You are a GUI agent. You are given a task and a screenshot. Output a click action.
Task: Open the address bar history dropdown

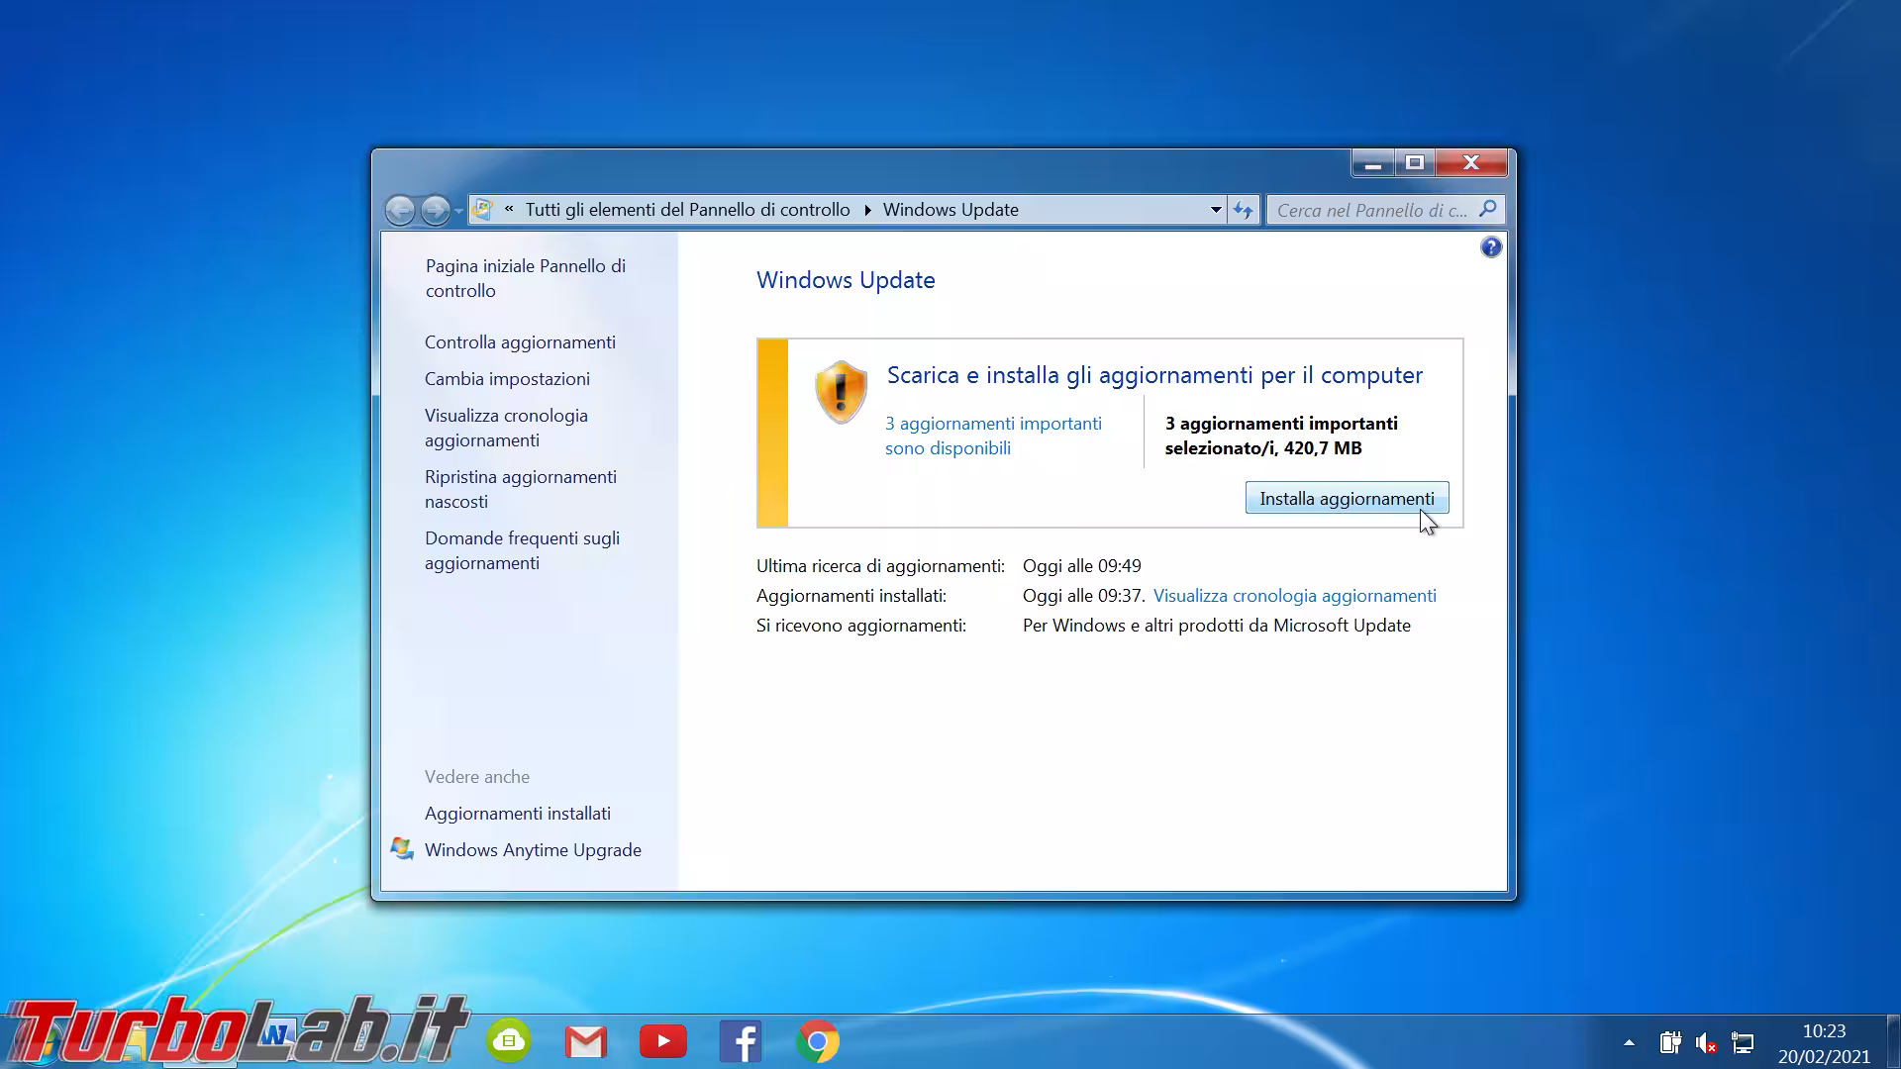(1215, 210)
